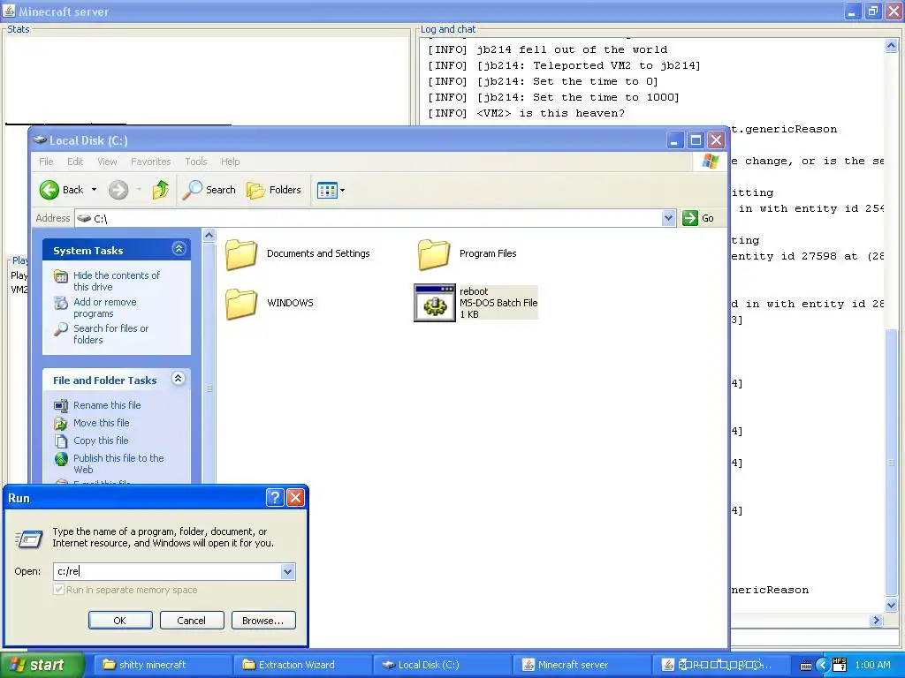Click Browse... in the Run dialog
This screenshot has width=905, height=678.
point(263,621)
